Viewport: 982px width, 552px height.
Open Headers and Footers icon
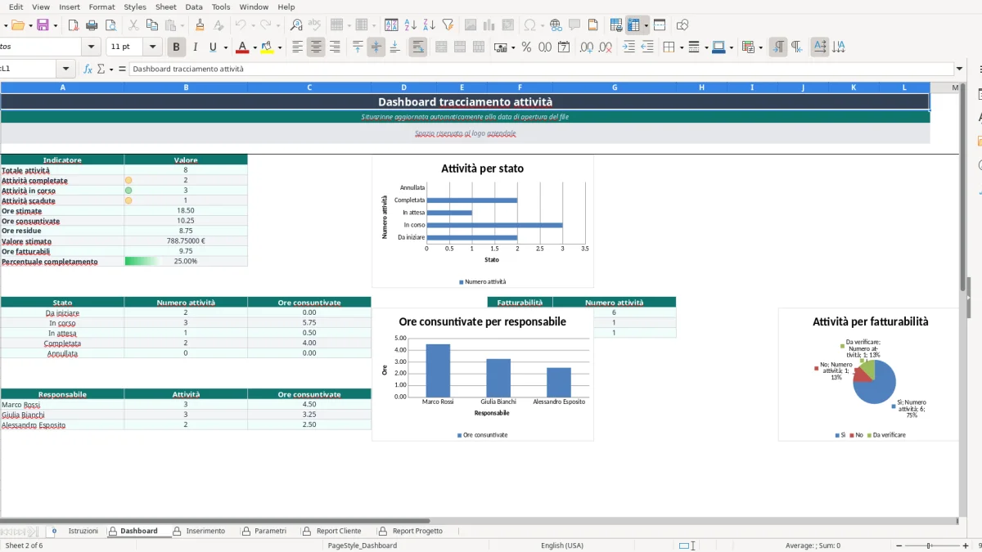[x=593, y=25]
